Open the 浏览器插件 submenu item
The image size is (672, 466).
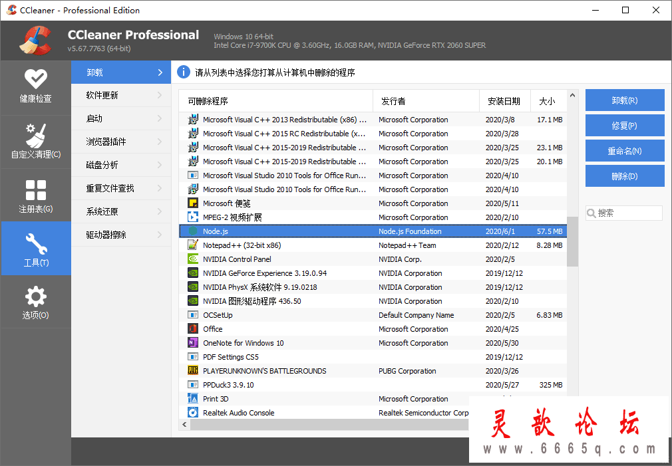121,142
